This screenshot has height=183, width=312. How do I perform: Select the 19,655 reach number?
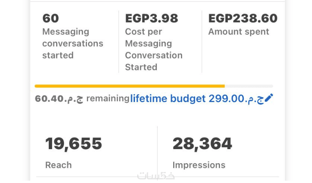pyautogui.click(x=74, y=144)
